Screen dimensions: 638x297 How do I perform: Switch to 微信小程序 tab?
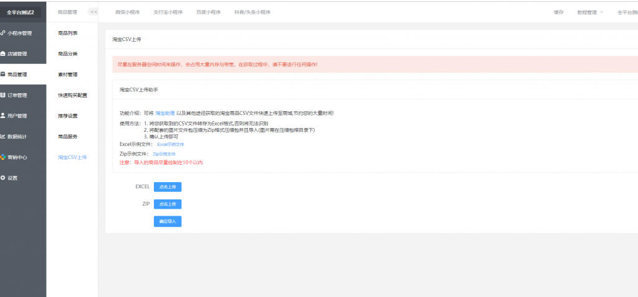127,12
